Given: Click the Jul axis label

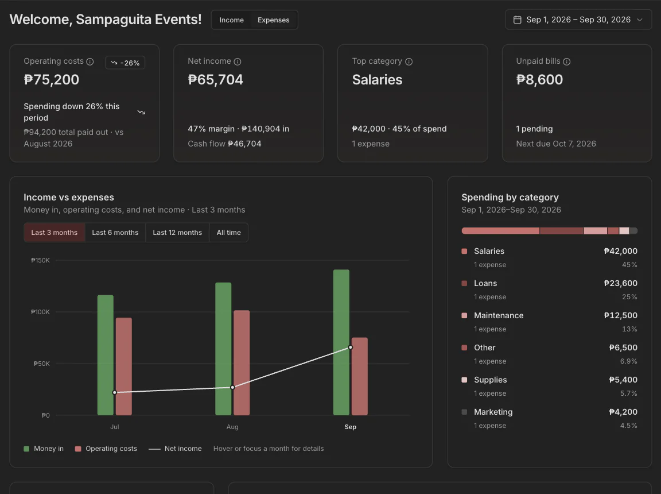Looking at the screenshot, I should tap(115, 427).
